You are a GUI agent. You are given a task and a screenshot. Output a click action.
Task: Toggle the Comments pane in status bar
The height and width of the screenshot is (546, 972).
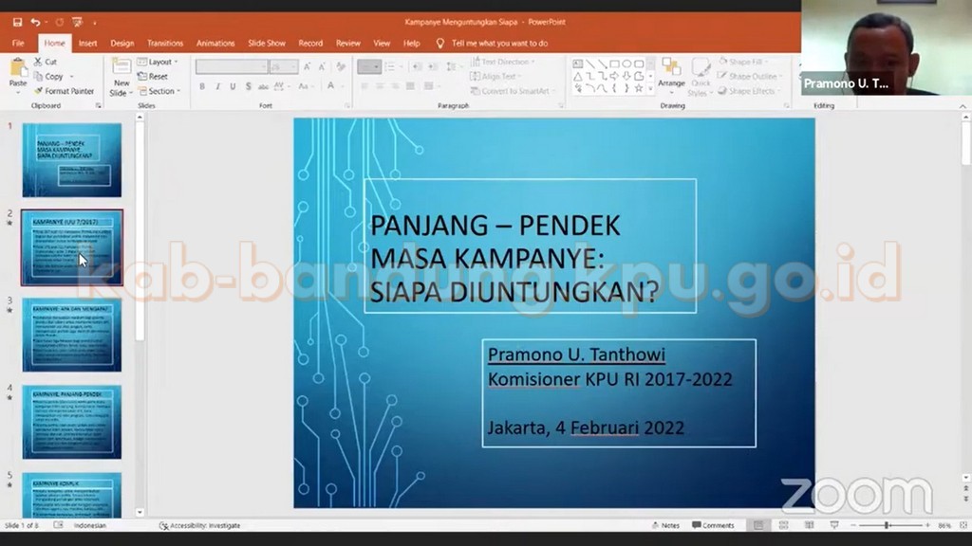[x=713, y=525]
